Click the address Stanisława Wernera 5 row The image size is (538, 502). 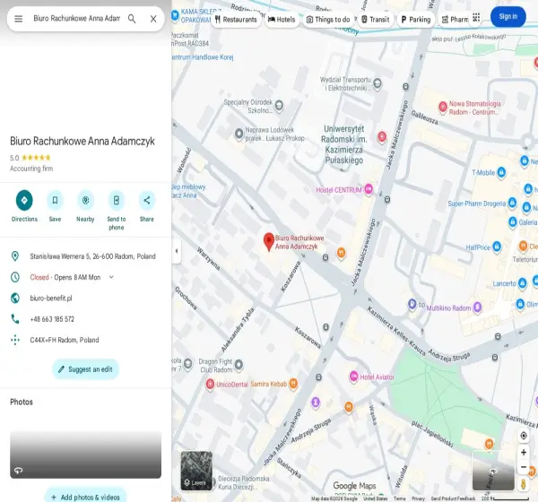[x=86, y=256]
